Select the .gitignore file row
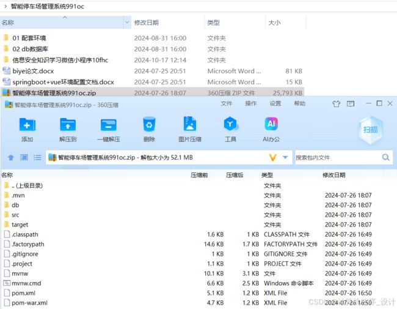The height and width of the screenshot is (309, 397). (188, 254)
